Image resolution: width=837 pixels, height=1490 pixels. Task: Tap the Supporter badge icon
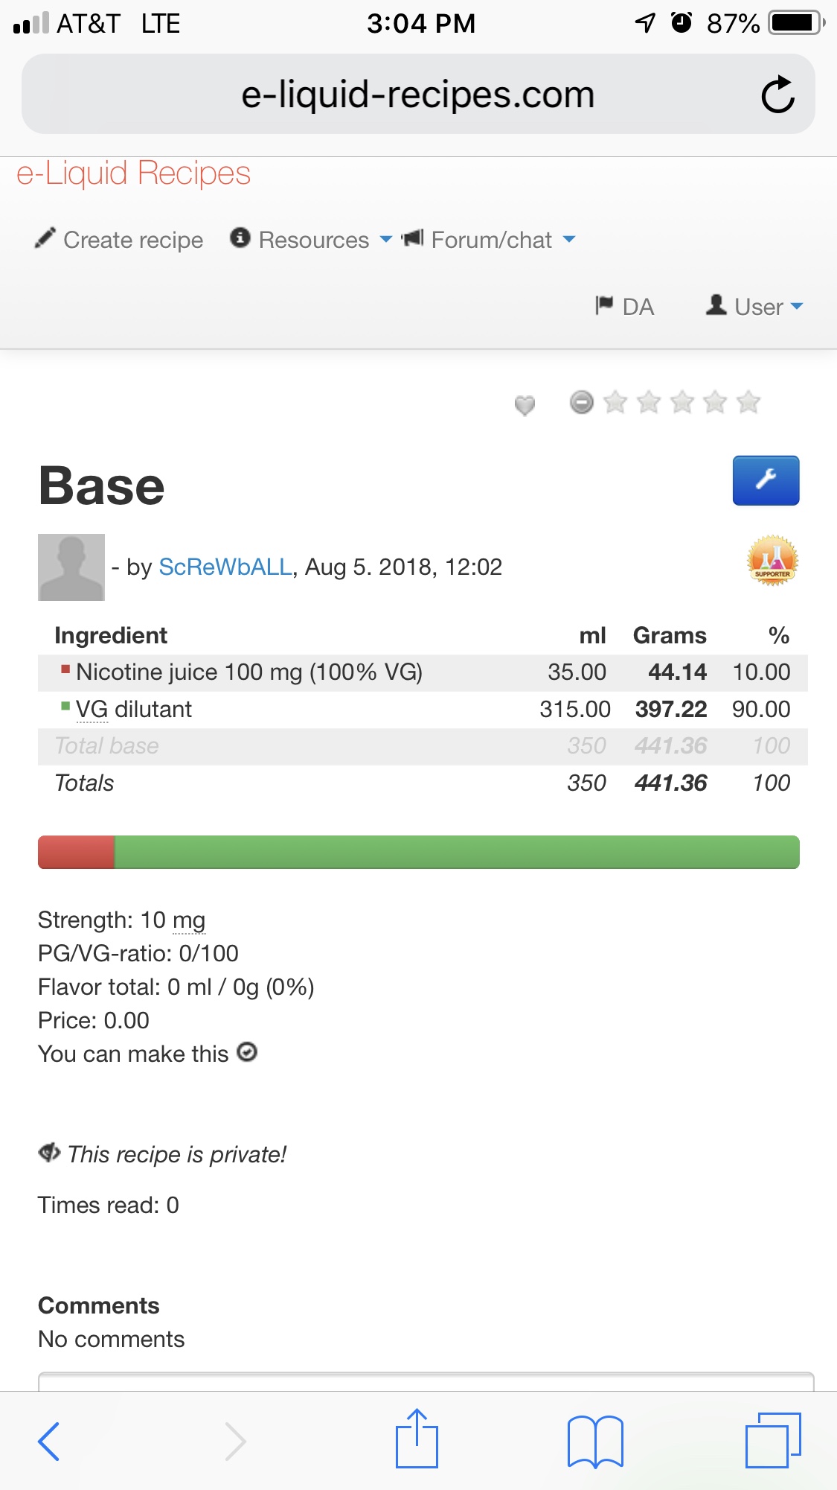(772, 560)
